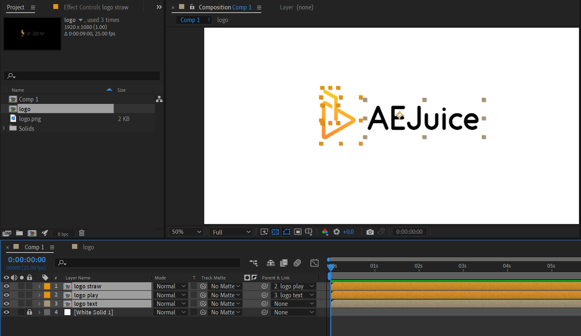Open the blending Mode dropdown for logo play
The height and width of the screenshot is (336, 581).
(x=170, y=295)
